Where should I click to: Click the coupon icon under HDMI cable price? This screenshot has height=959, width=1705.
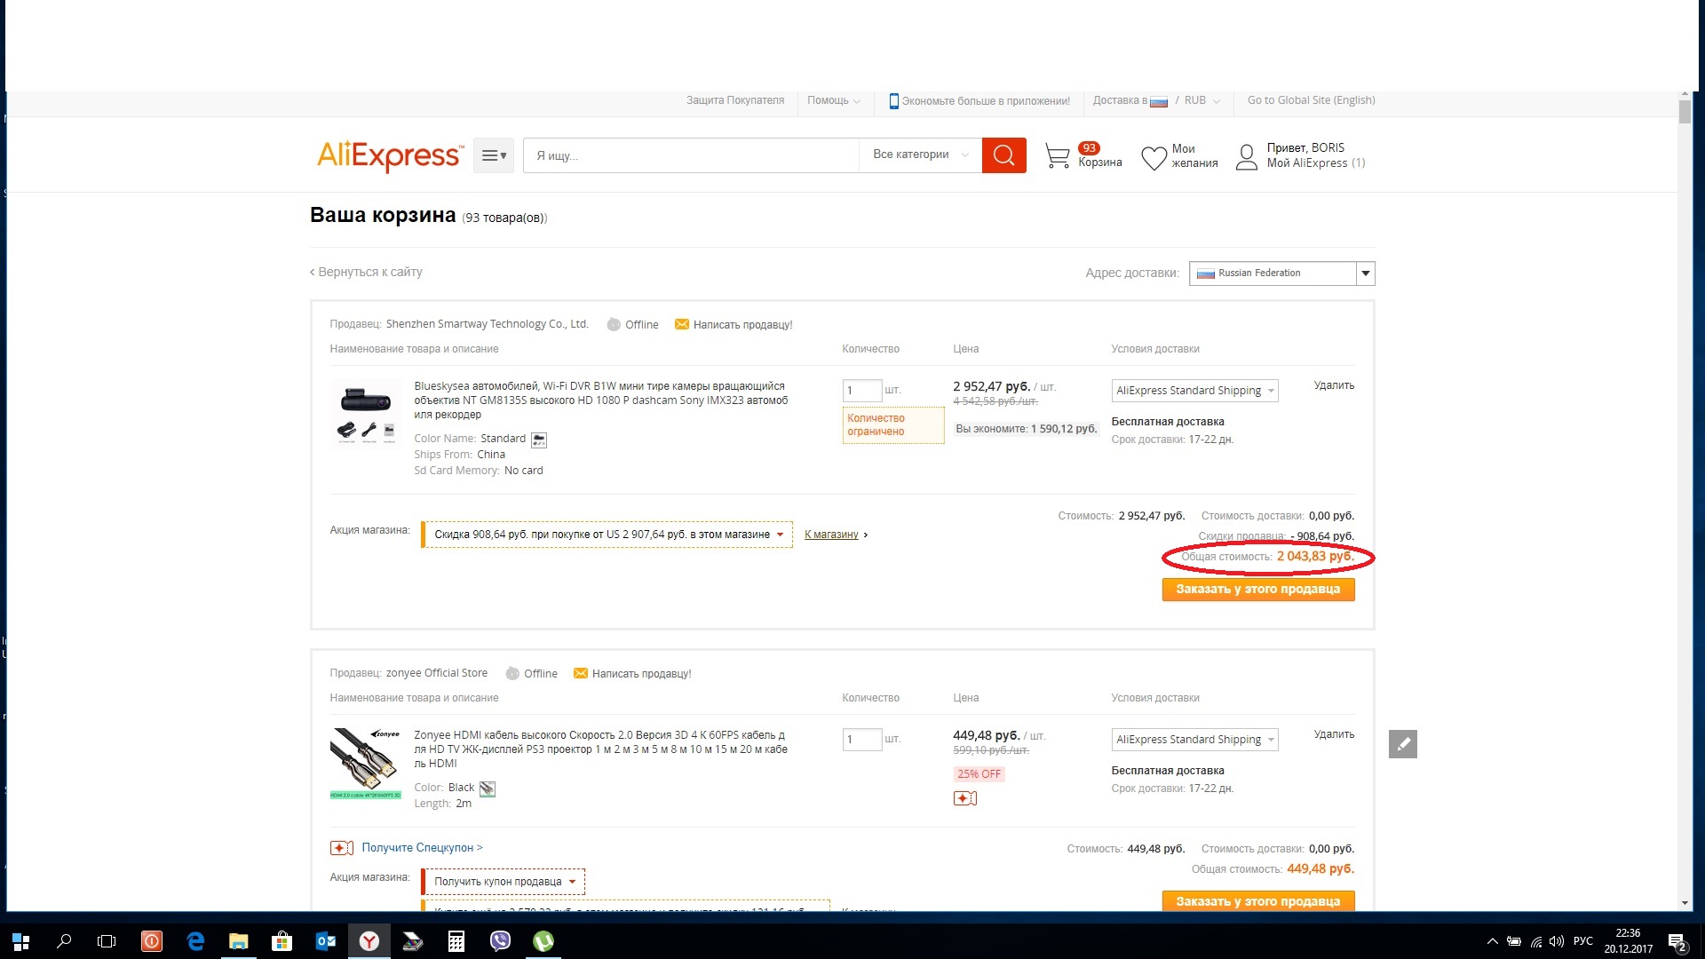[x=964, y=798]
